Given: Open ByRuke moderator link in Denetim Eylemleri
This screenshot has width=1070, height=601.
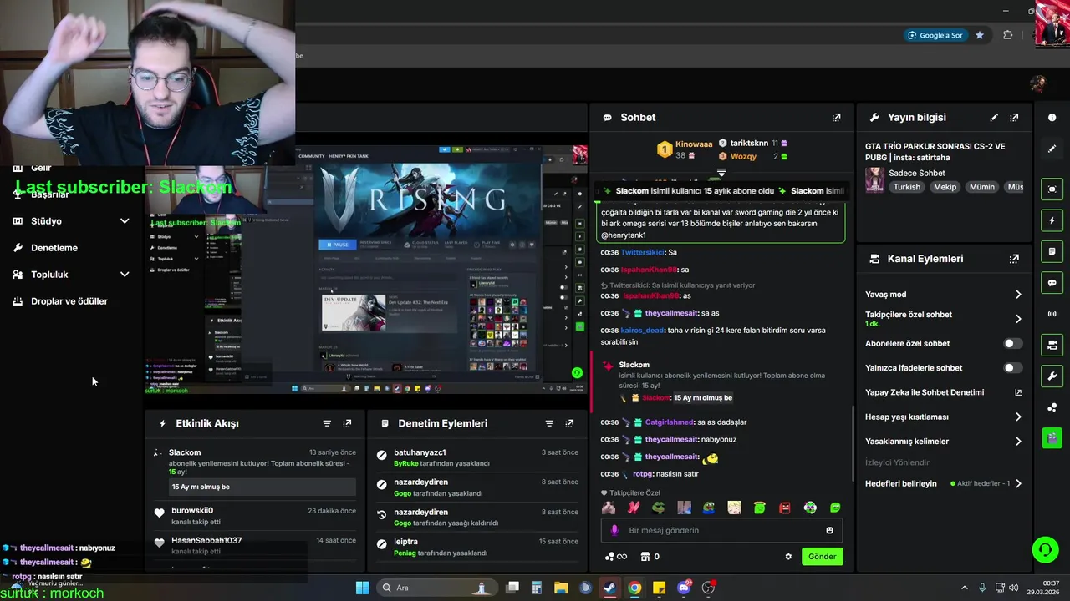Looking at the screenshot, I should [x=405, y=463].
